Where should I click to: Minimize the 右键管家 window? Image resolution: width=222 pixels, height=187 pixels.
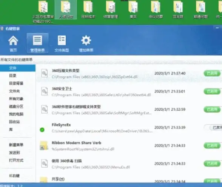click(217, 28)
